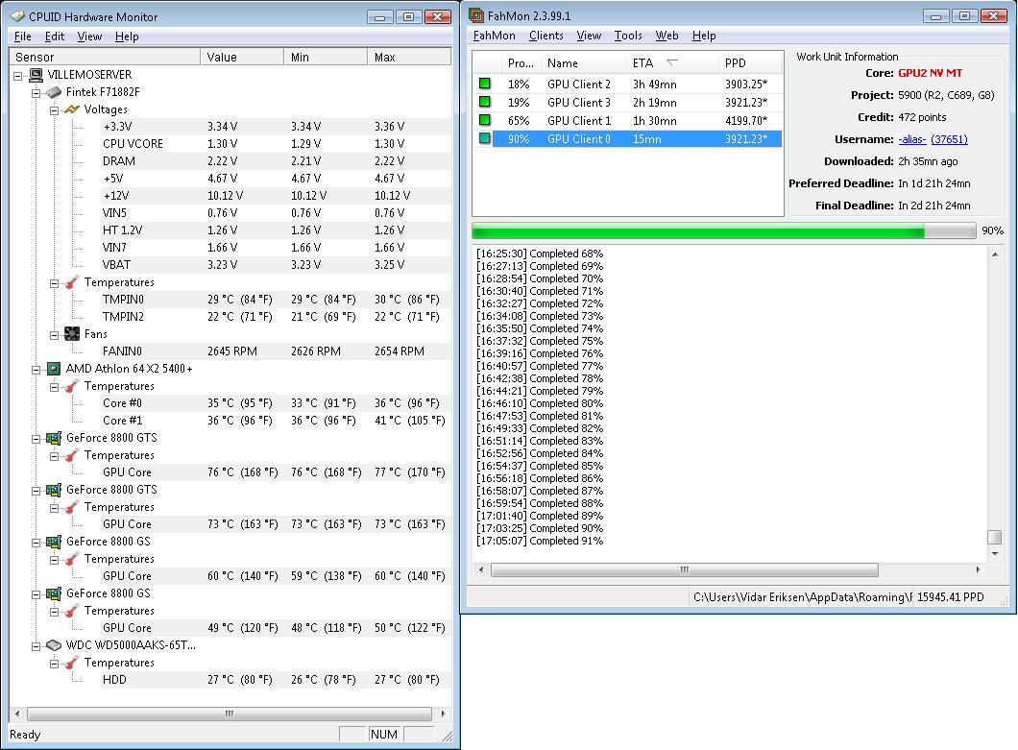Open the team 37651 link
This screenshot has height=750, width=1018.
point(949,139)
